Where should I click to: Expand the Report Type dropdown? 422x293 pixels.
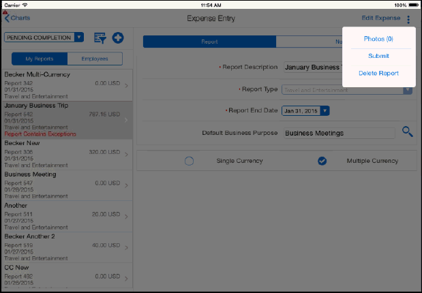coord(347,90)
